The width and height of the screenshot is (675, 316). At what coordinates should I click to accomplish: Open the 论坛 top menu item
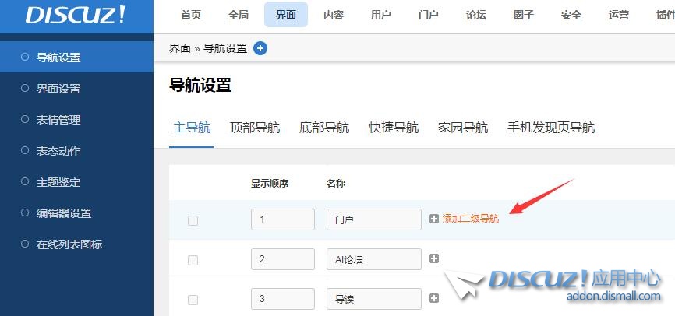pos(476,15)
